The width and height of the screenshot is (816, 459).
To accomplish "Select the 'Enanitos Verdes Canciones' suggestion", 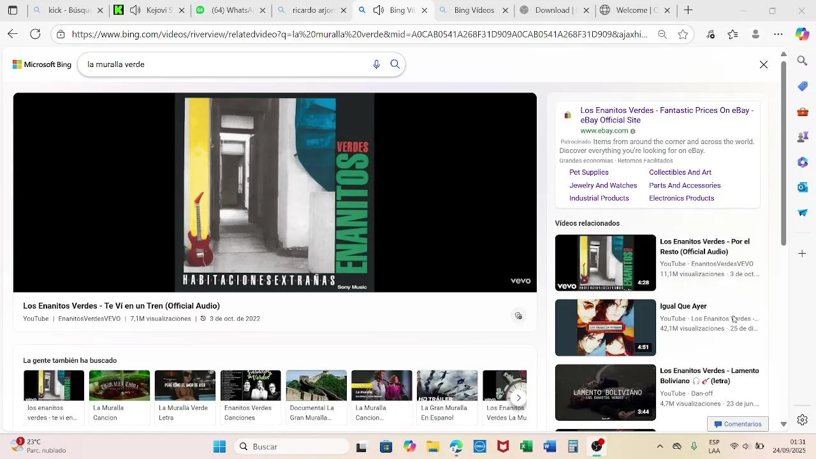I will [x=251, y=396].
